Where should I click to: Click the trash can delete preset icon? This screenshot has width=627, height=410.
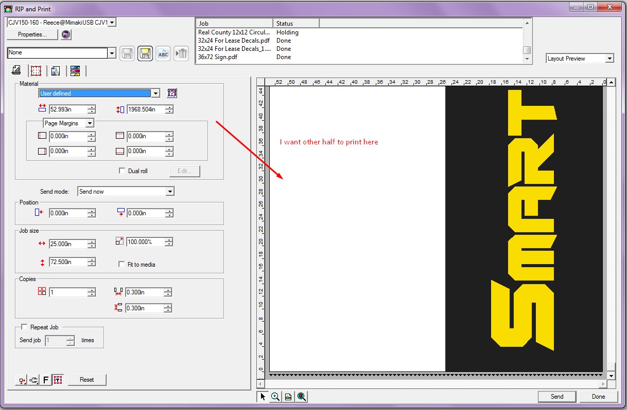(181, 53)
